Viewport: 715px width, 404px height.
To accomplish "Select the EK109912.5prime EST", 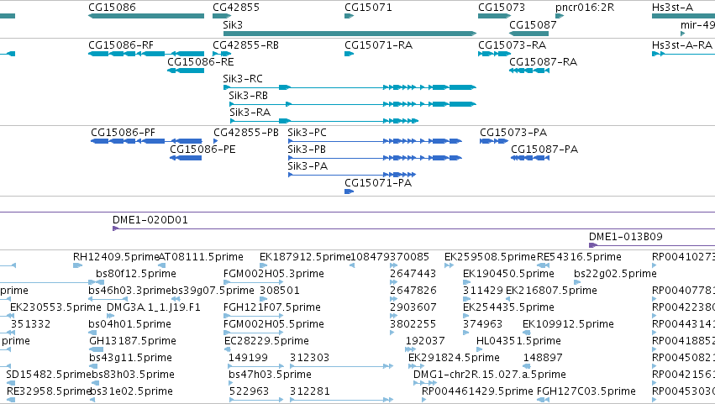I will [x=526, y=333].
